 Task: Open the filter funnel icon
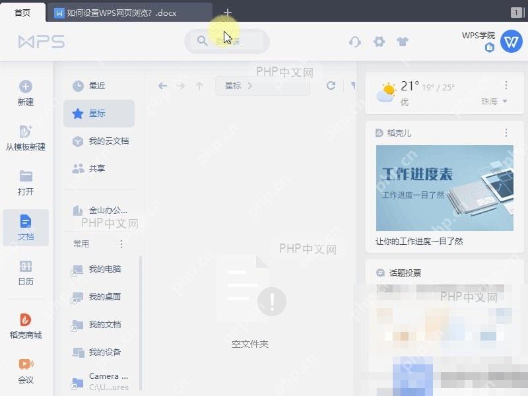[353, 86]
